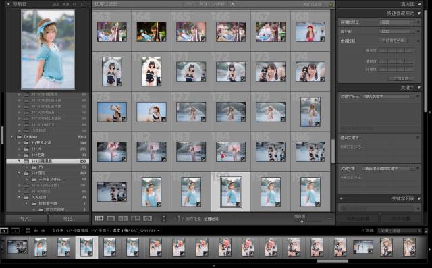Screen dimensions: 432x268
Task: Select highlighted filmstrip thumbnail
Action: pos(86,247)
